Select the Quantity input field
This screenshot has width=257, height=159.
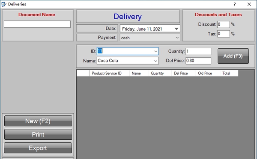pyautogui.click(x=198, y=51)
